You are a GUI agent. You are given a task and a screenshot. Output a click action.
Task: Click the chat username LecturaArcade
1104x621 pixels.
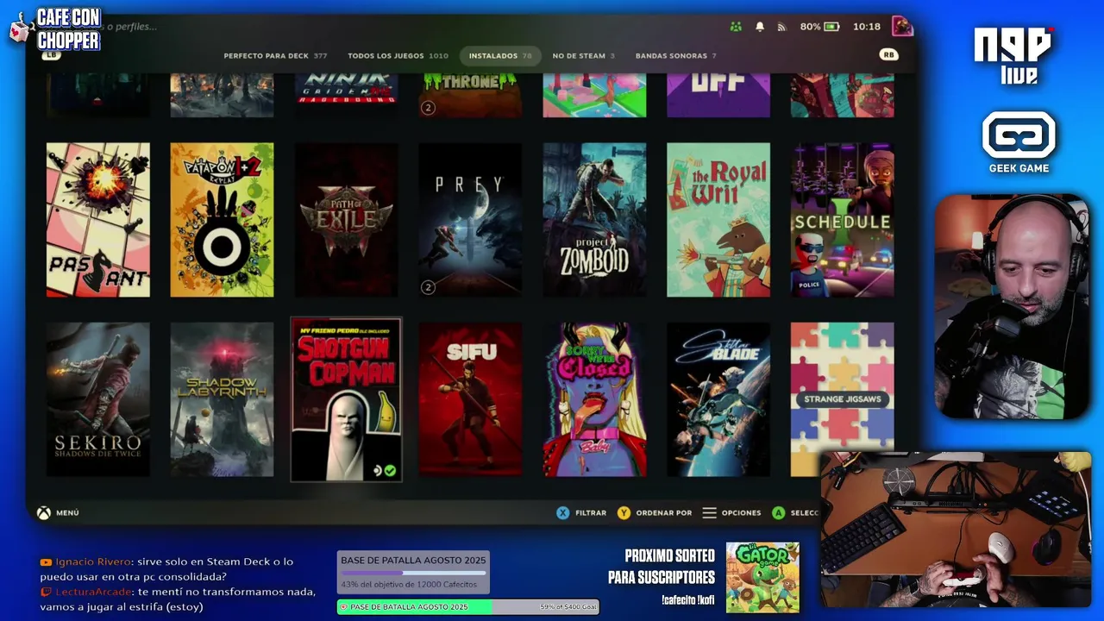pyautogui.click(x=93, y=592)
